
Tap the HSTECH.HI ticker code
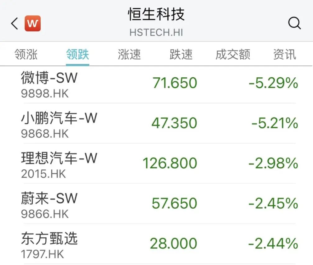tap(156, 33)
